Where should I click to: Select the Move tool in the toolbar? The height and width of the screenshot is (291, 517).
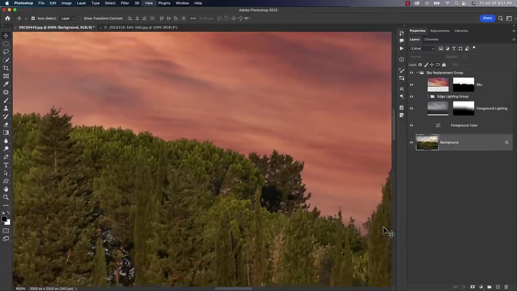click(x=6, y=36)
